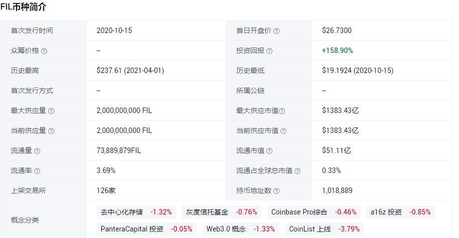
Task: Click help icon next to 流通市值
Action: 269,151
